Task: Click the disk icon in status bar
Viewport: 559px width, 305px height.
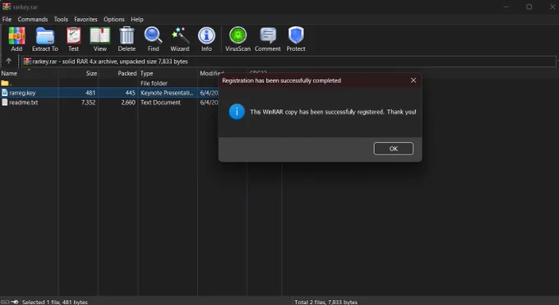Action: click(5, 302)
